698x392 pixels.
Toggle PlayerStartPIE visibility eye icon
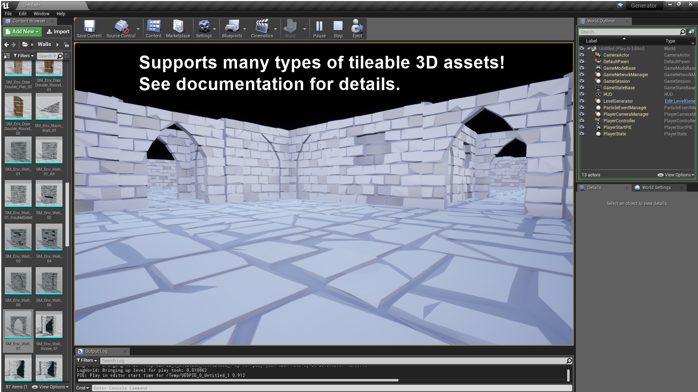pos(582,127)
